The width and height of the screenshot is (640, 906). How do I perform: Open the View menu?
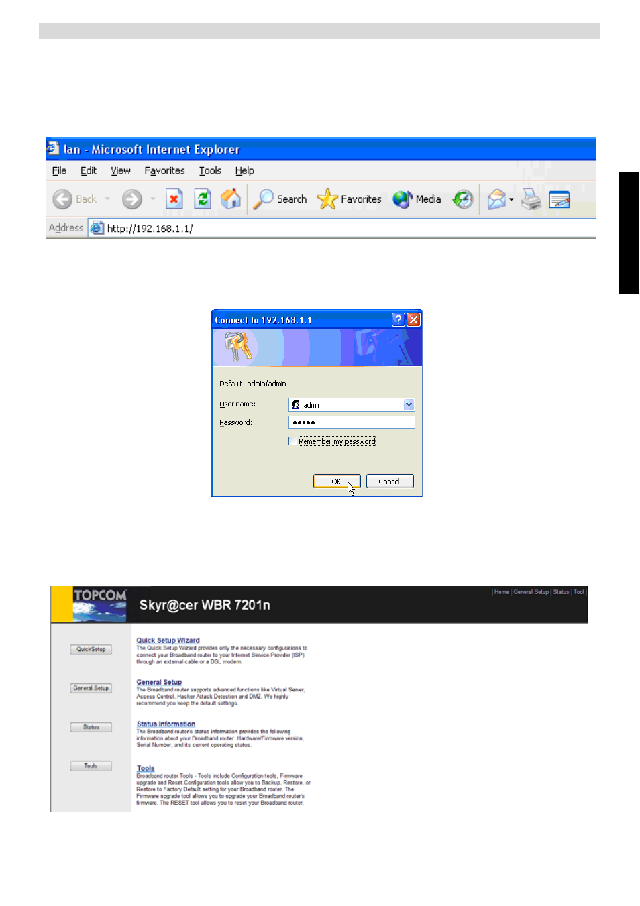click(x=121, y=171)
